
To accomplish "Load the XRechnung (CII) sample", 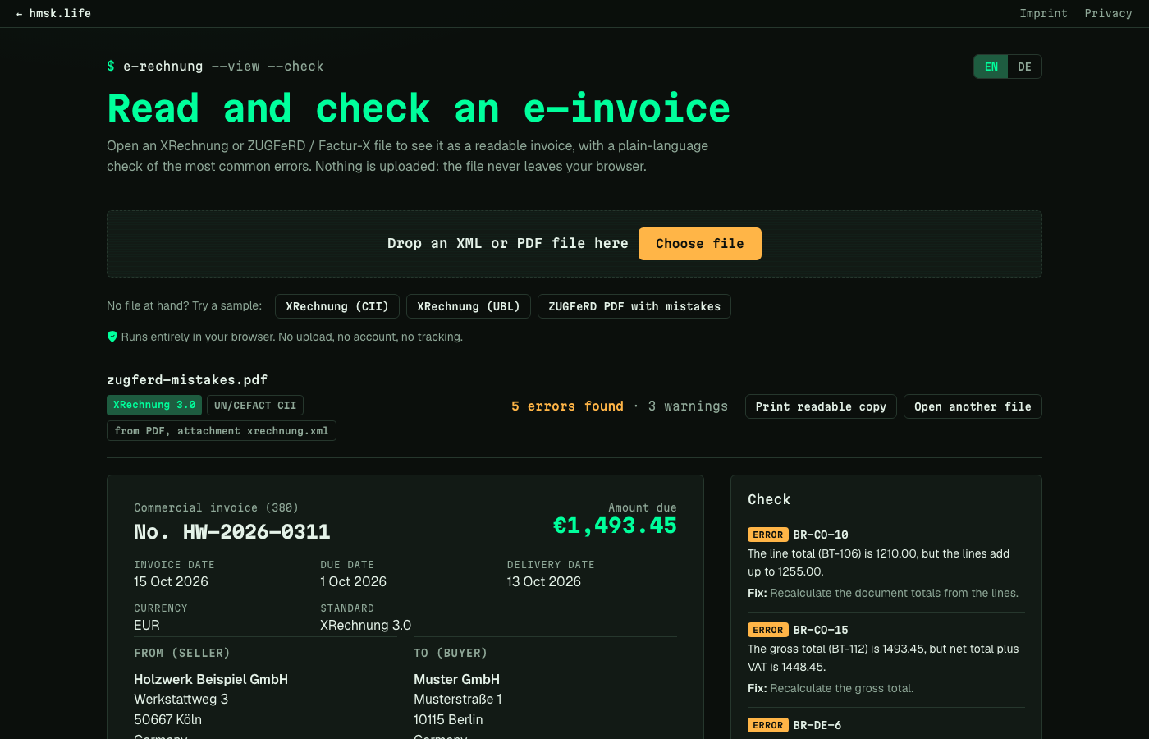I will point(337,306).
